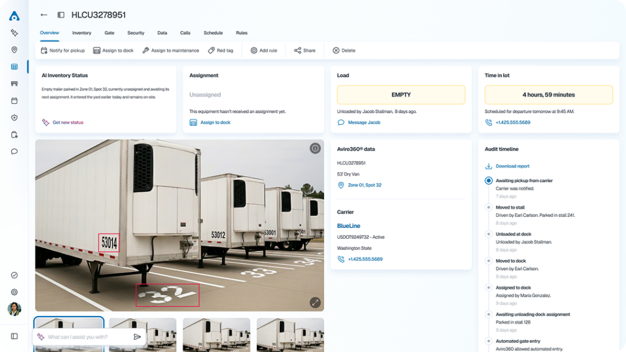The image size is (626, 352).
Task: Click Notify for pickup button
Action: tap(63, 51)
